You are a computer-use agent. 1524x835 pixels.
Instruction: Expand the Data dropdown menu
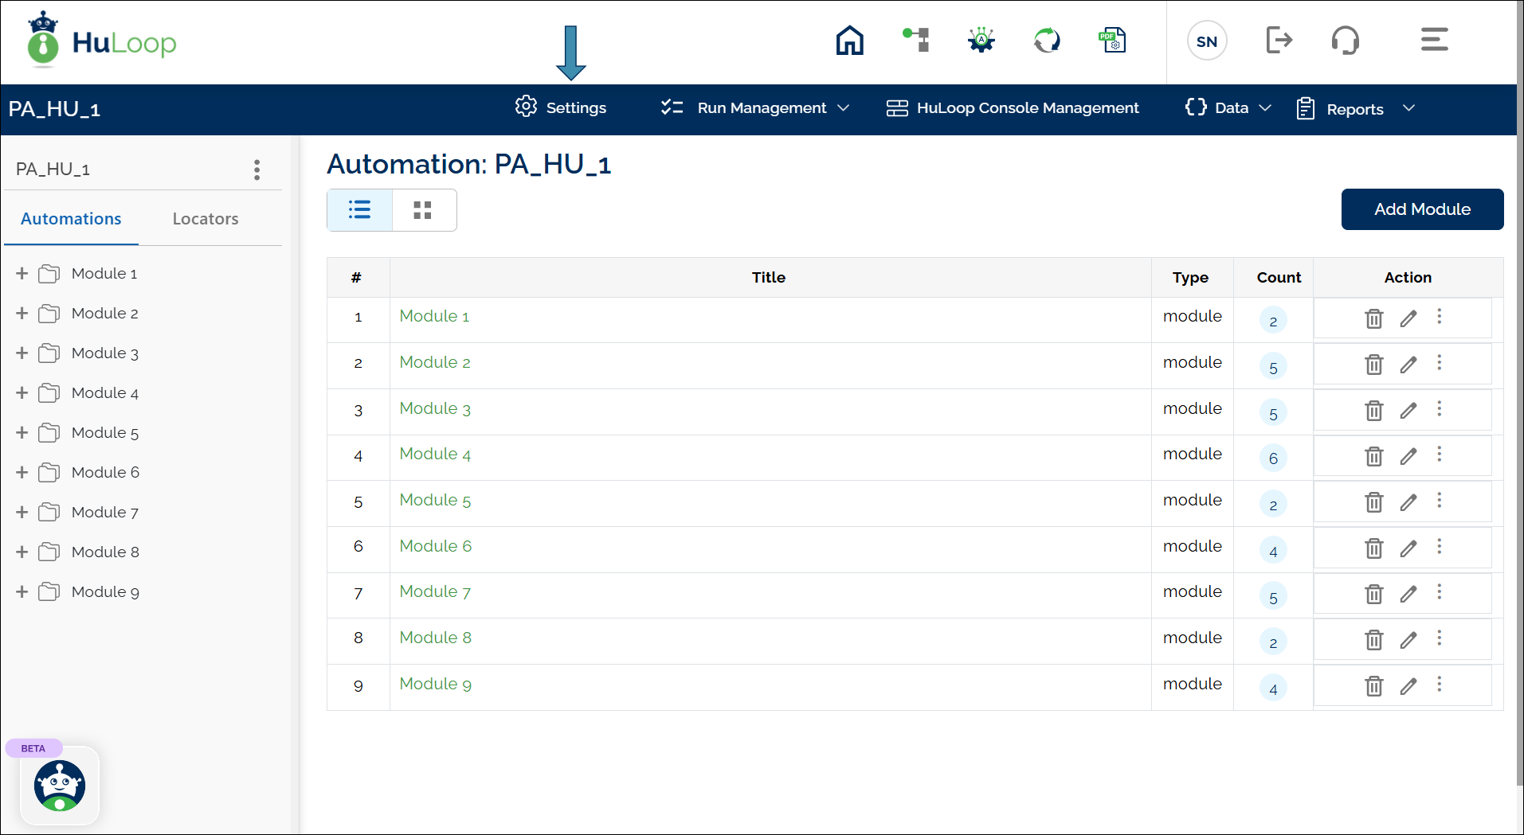[x=1228, y=108]
